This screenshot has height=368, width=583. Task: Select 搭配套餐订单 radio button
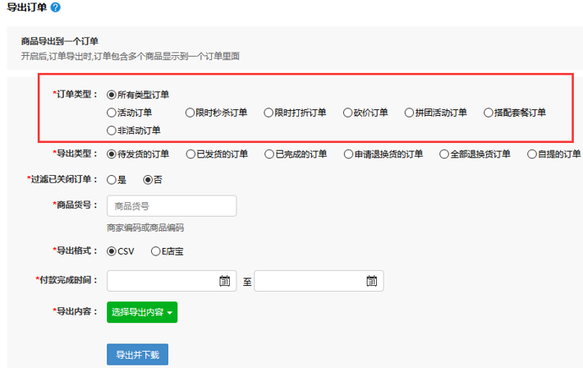[x=489, y=113]
